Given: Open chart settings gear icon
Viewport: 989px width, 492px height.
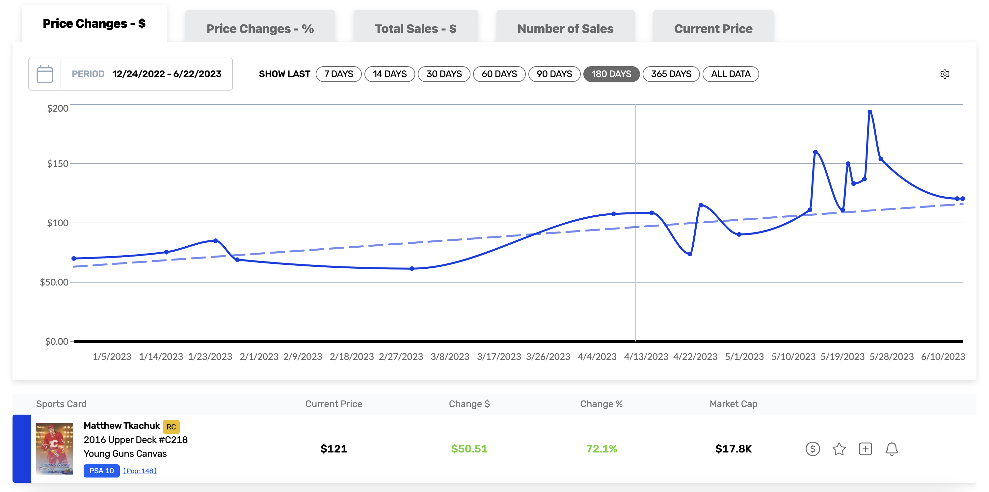Looking at the screenshot, I should pos(945,74).
